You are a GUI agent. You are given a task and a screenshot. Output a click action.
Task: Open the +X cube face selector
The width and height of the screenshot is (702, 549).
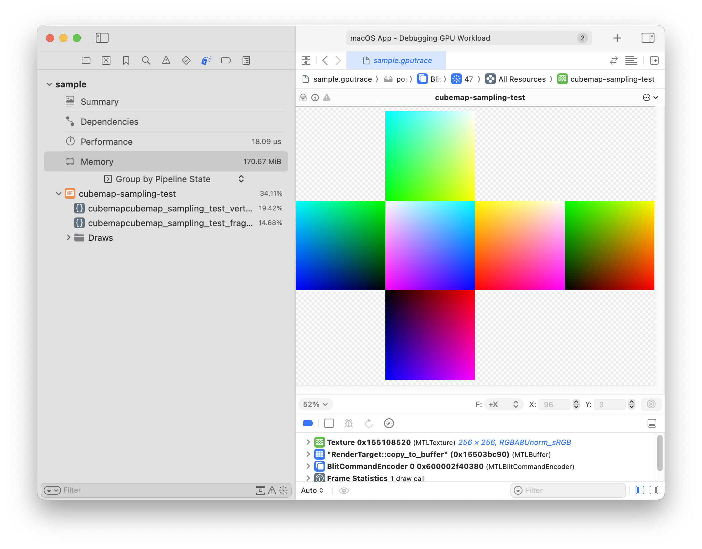503,404
